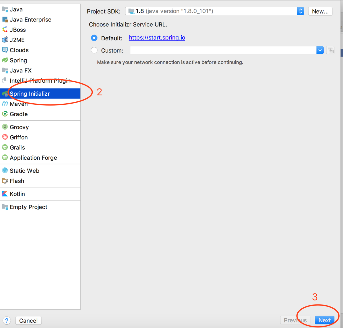343x328 pixels.
Task: Select the JBoss entry text
Action: (x=18, y=30)
